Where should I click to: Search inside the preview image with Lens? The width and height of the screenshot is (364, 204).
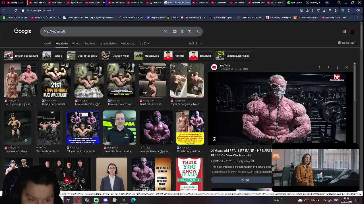click(214, 139)
